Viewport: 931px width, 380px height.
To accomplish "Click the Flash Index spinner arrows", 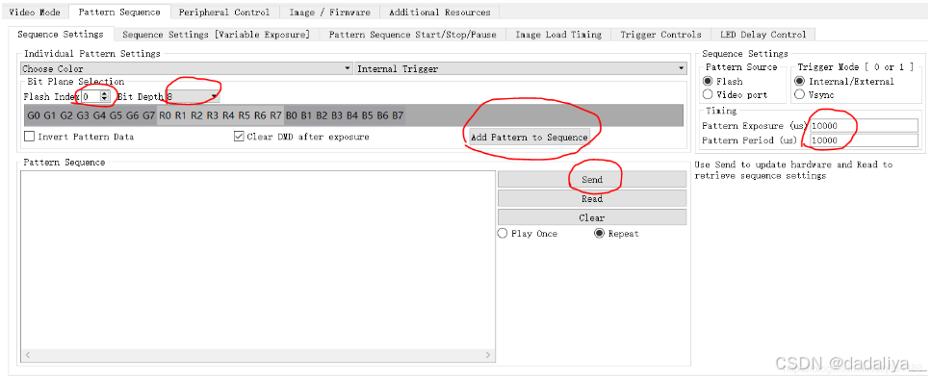I will click(x=105, y=96).
